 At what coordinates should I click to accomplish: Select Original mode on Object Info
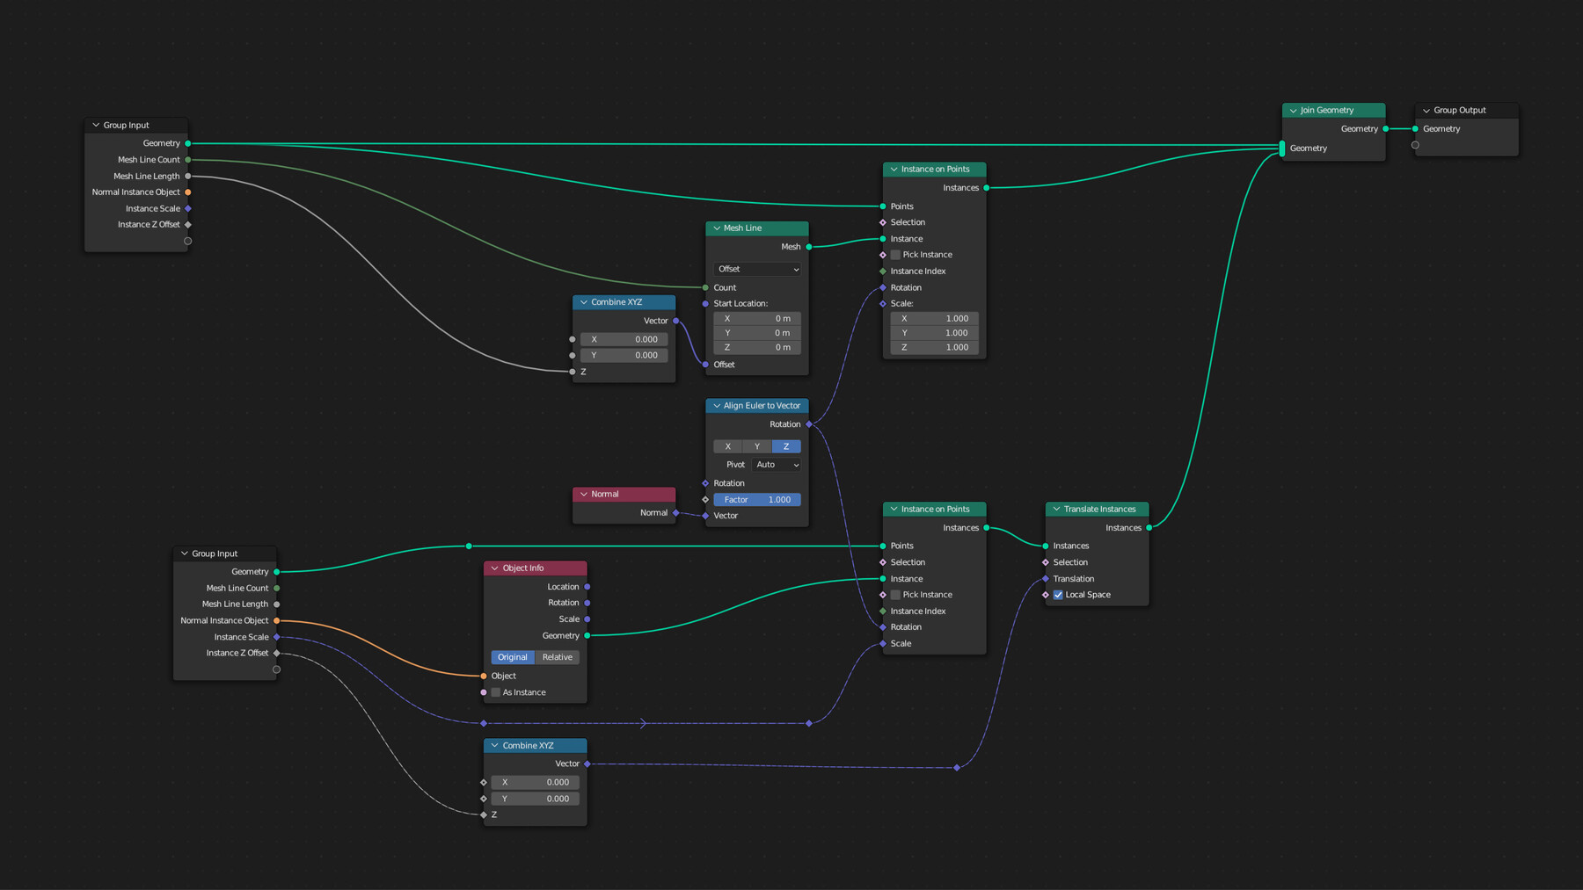coord(512,656)
